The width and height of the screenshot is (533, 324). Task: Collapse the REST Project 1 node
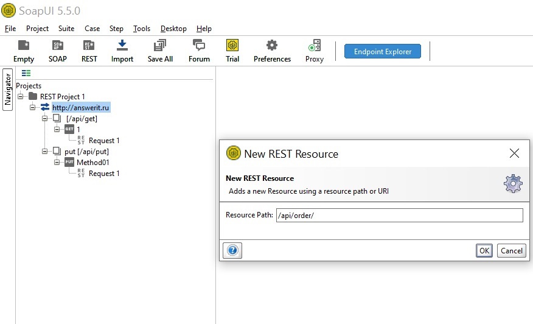click(x=21, y=97)
